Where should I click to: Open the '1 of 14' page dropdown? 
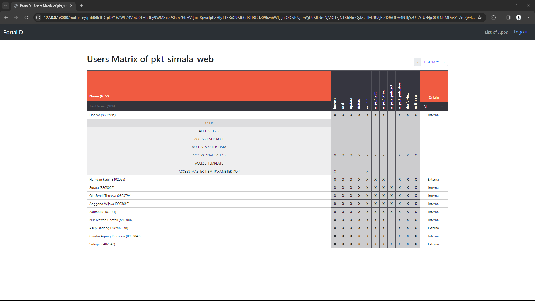(431, 62)
